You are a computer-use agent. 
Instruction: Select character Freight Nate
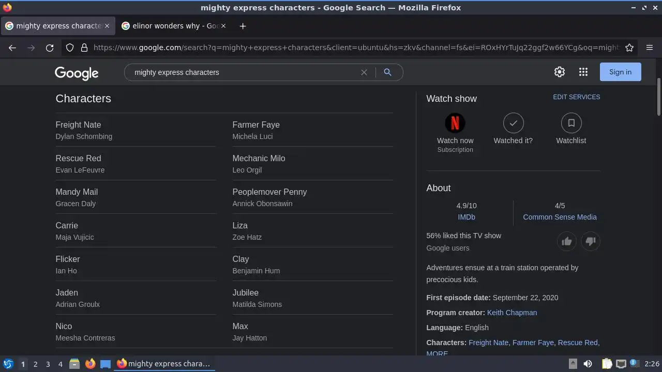pyautogui.click(x=78, y=125)
